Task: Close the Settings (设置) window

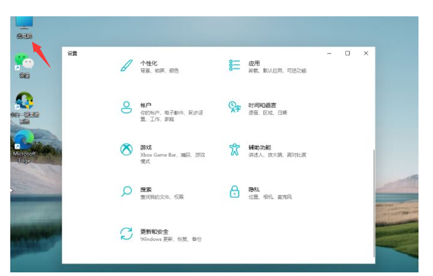Action: click(366, 53)
